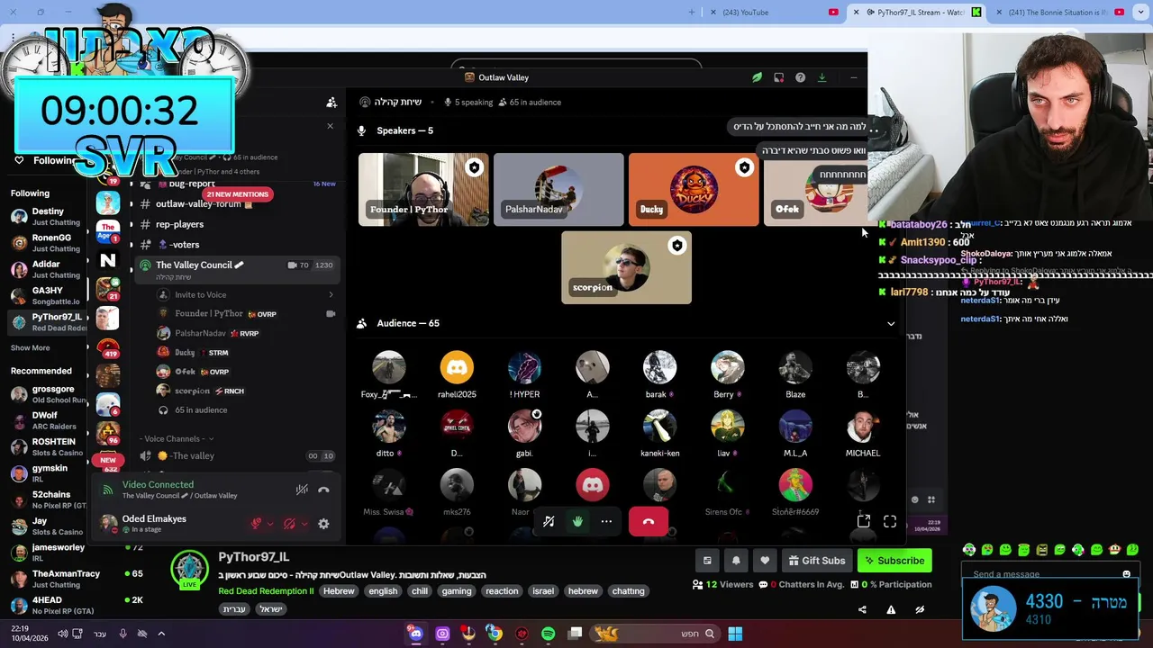Click the Discord download update icon
Image resolution: width=1153 pixels, height=648 pixels.
tap(822, 77)
